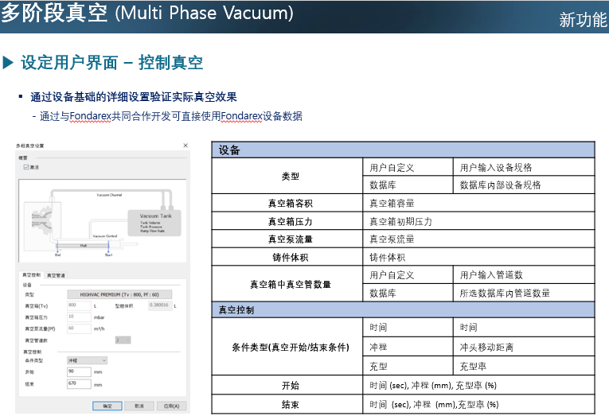Open the 真空管道 tab
This screenshot has height=416, width=609.
(56, 275)
